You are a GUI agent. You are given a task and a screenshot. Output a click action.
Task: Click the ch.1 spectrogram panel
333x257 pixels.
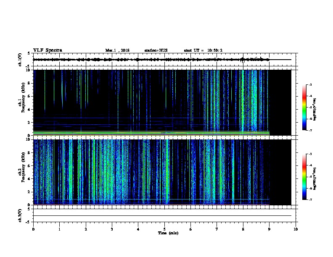pos(162,102)
